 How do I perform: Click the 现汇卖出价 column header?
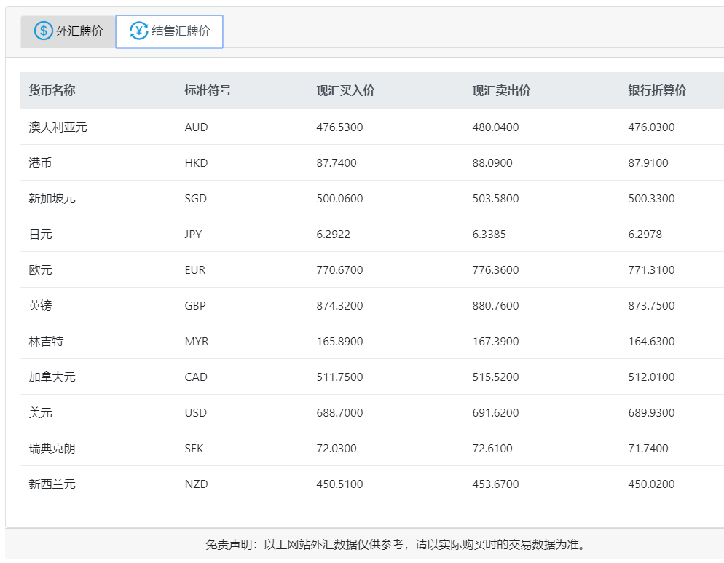pos(501,91)
